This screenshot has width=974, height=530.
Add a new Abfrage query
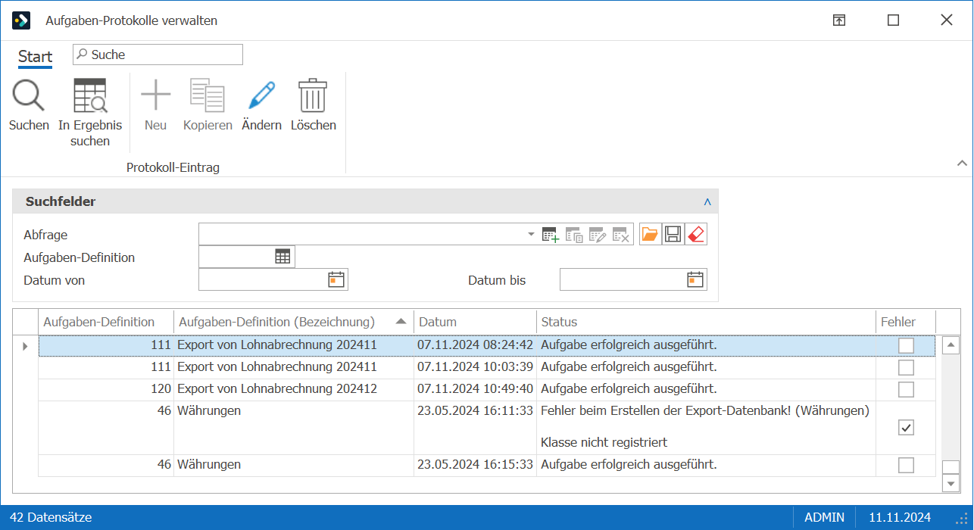pos(551,235)
